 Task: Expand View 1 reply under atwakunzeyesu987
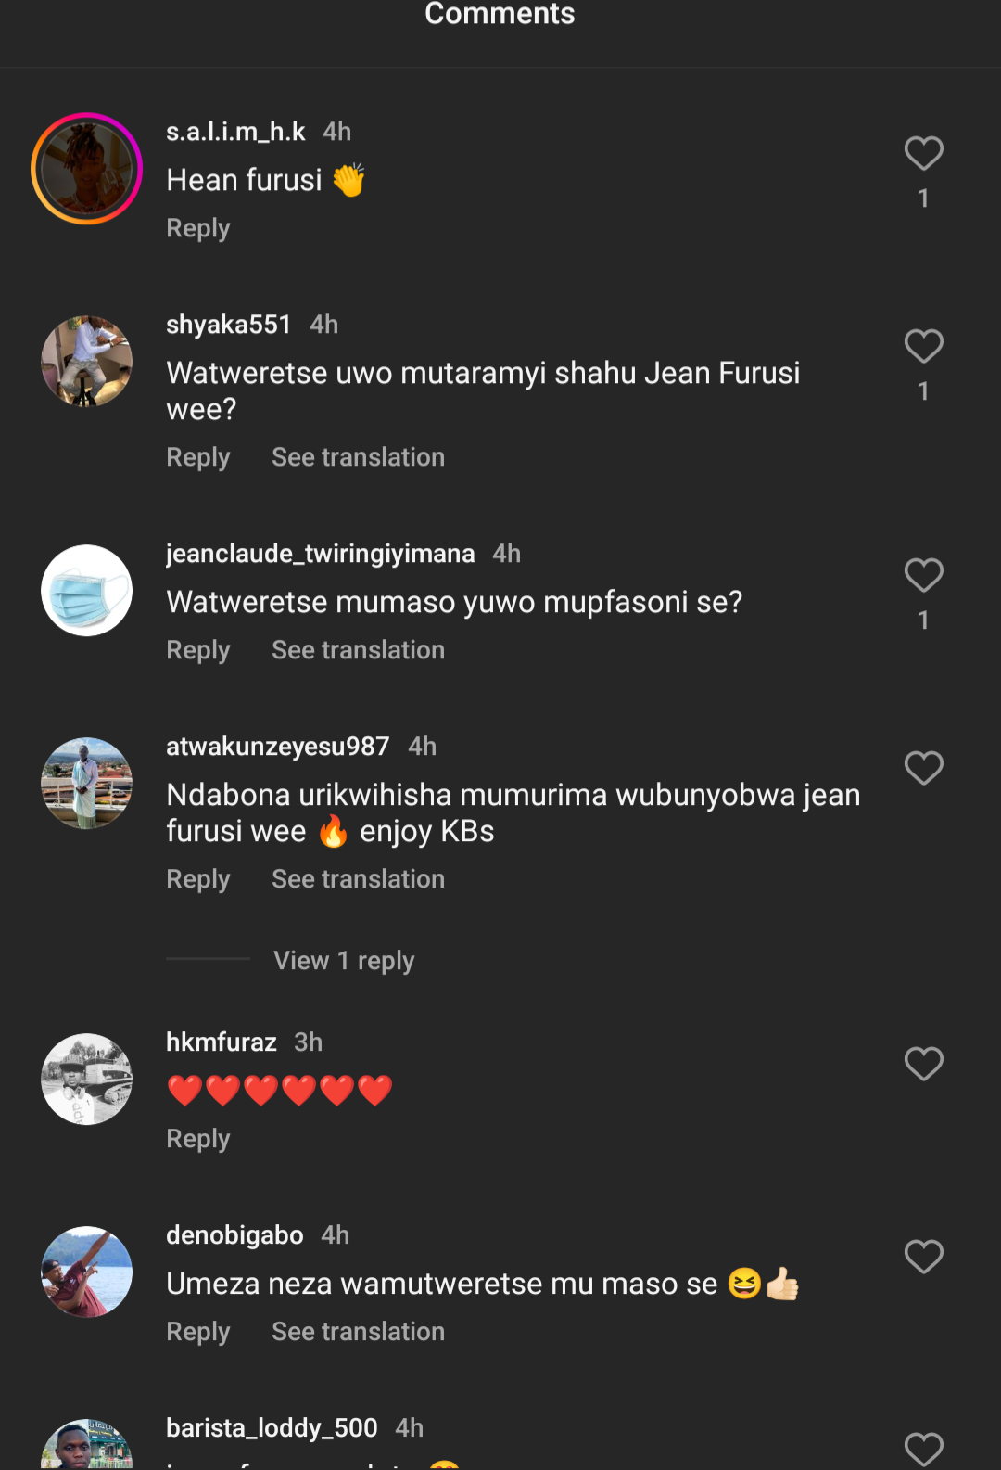tap(344, 961)
